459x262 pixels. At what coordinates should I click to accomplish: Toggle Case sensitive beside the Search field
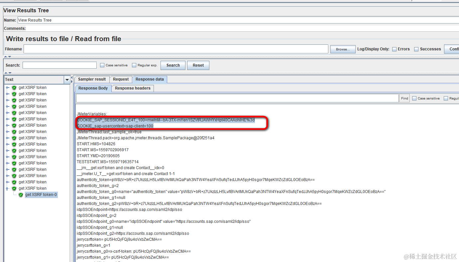[102, 65]
